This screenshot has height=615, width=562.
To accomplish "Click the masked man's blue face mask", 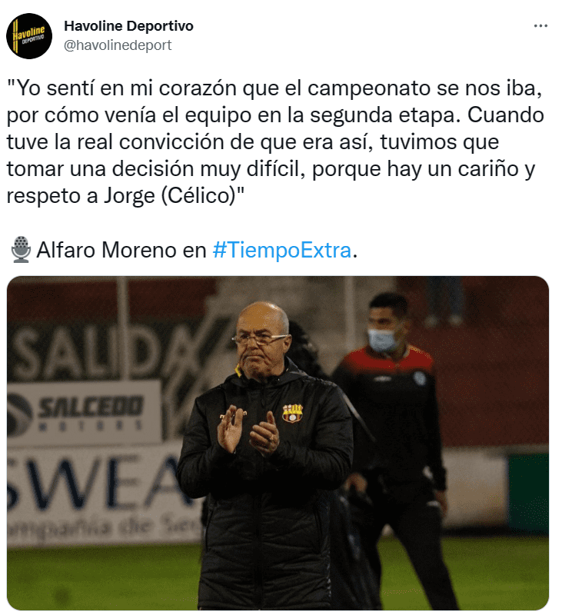I will (382, 339).
